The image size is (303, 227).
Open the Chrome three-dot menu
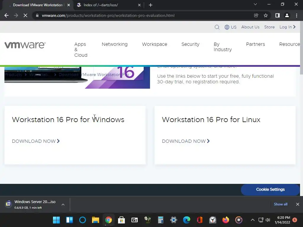(296, 15)
